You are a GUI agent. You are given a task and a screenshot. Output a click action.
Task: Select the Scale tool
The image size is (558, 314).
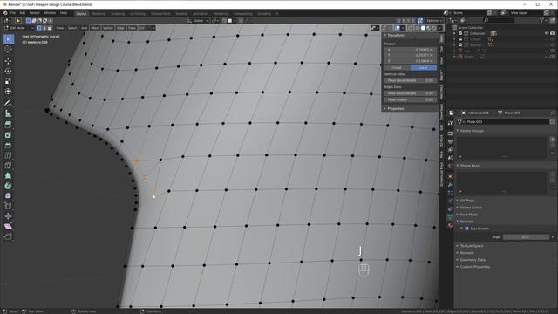pos(8,81)
